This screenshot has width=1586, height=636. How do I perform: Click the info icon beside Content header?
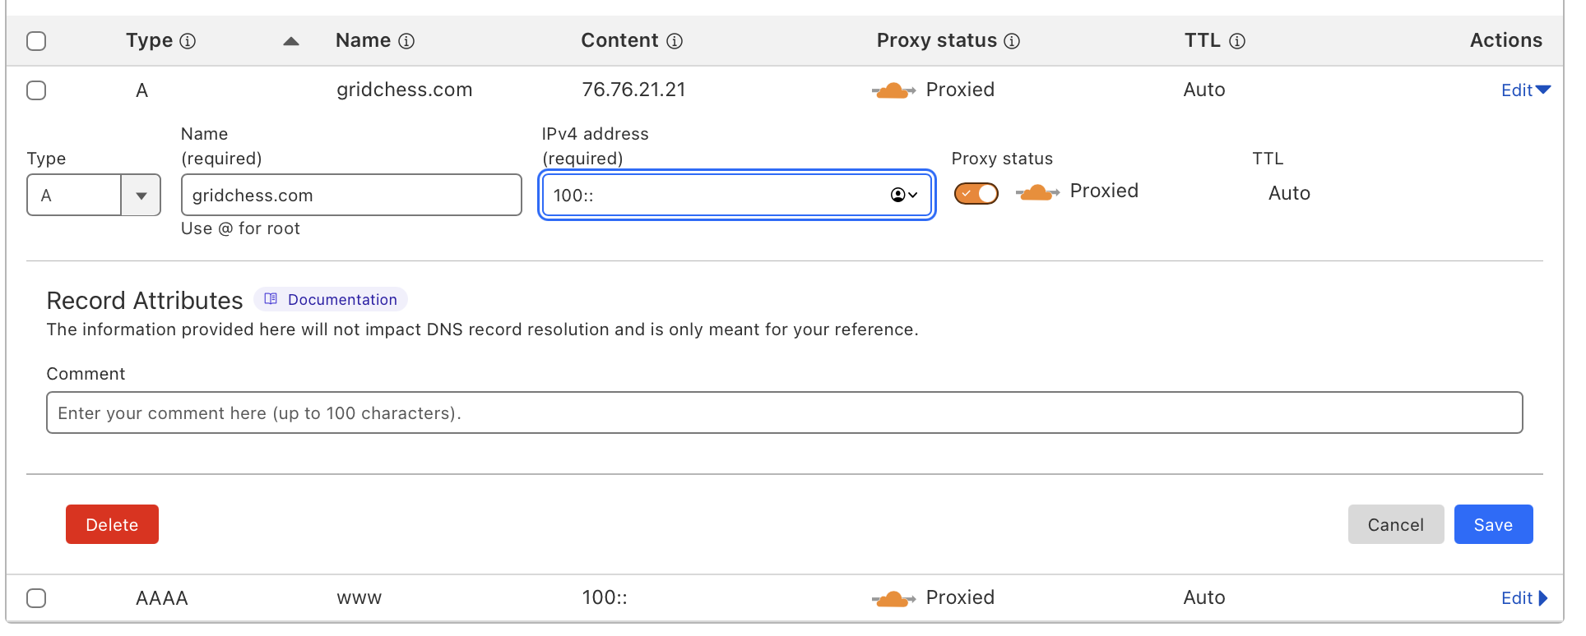[x=675, y=41]
